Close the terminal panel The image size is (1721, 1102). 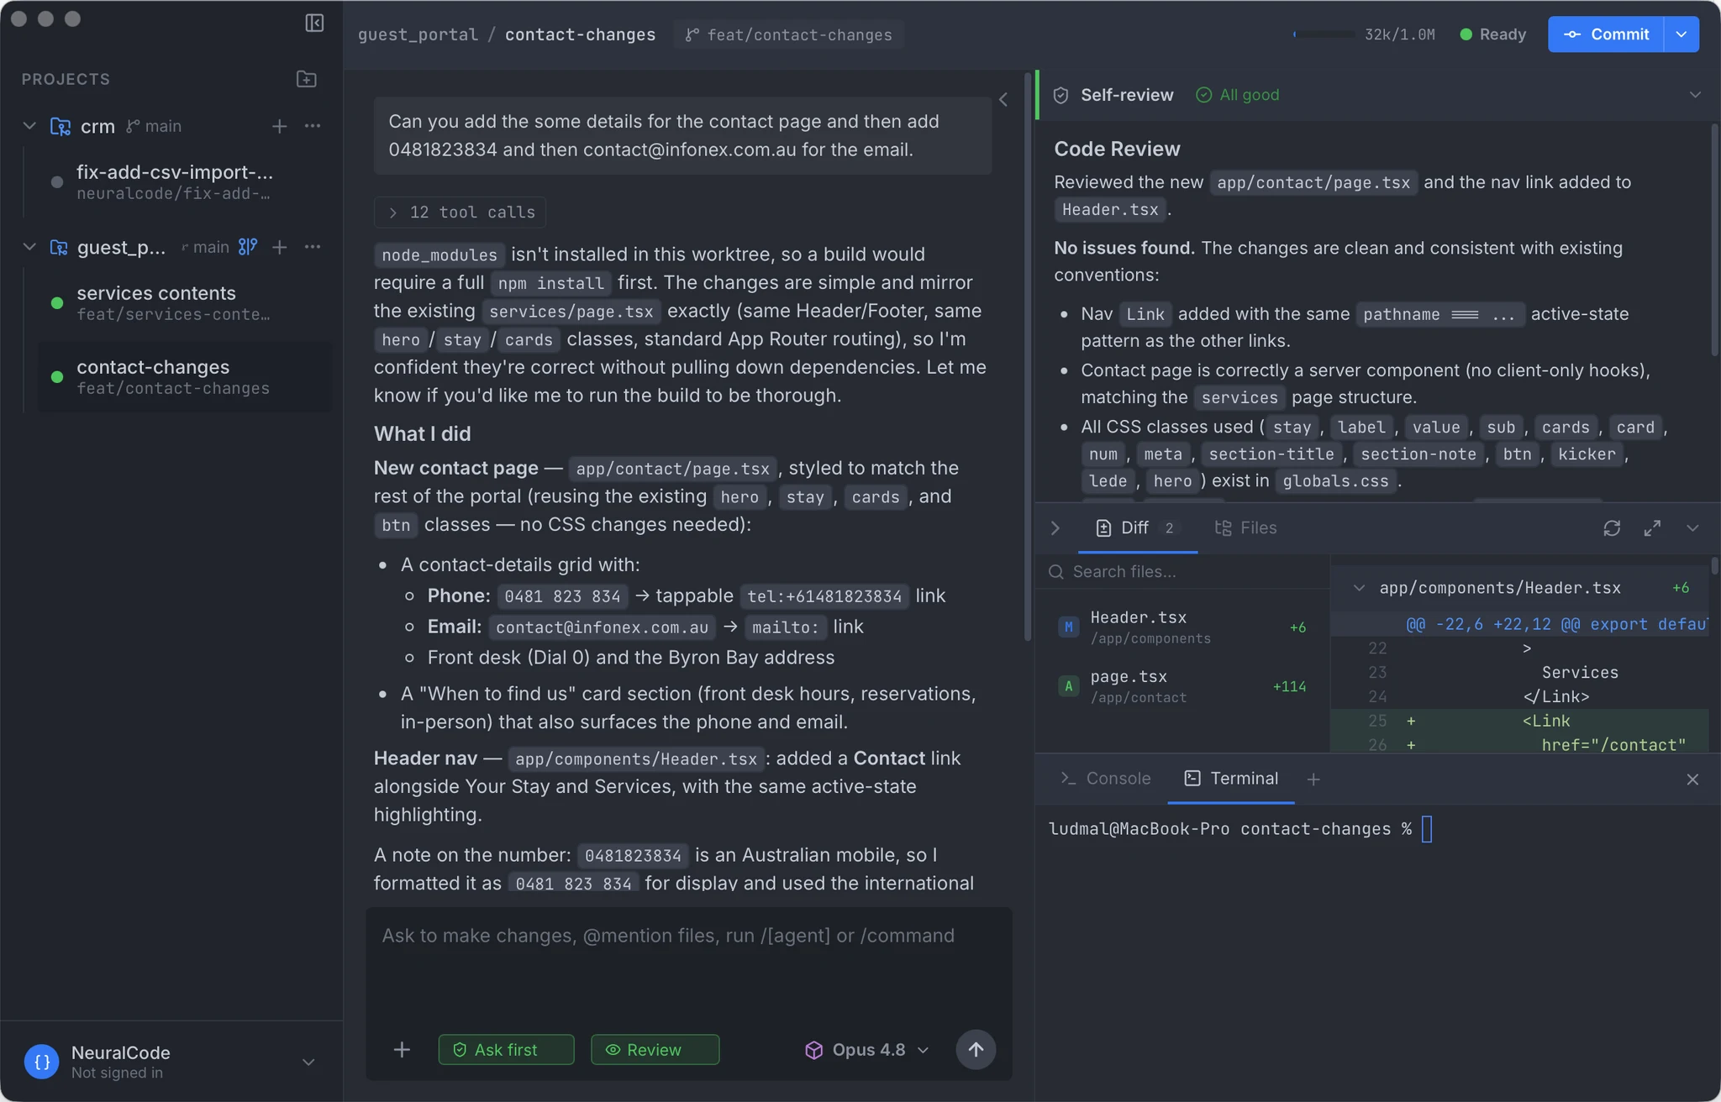click(x=1692, y=779)
